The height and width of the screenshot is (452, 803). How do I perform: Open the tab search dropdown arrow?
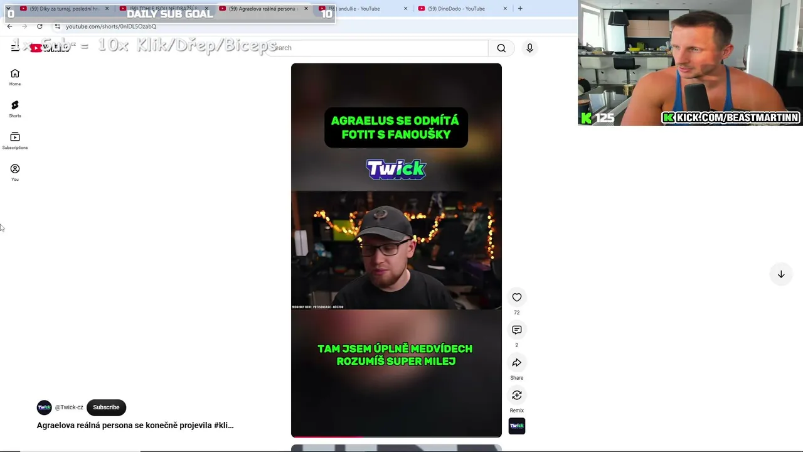8,9
